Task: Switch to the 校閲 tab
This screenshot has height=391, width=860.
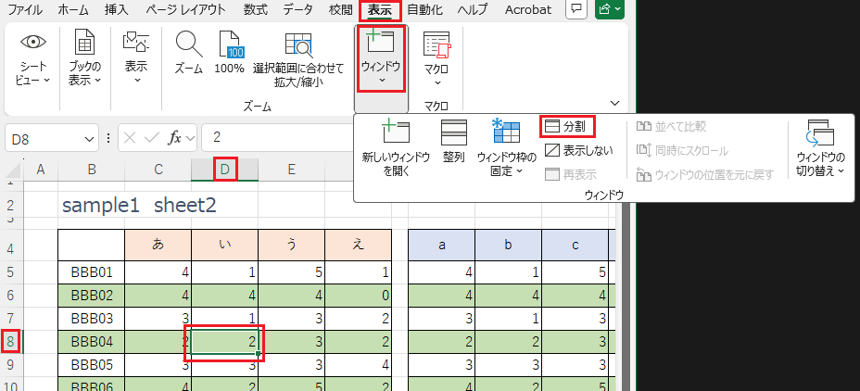Action: [341, 9]
